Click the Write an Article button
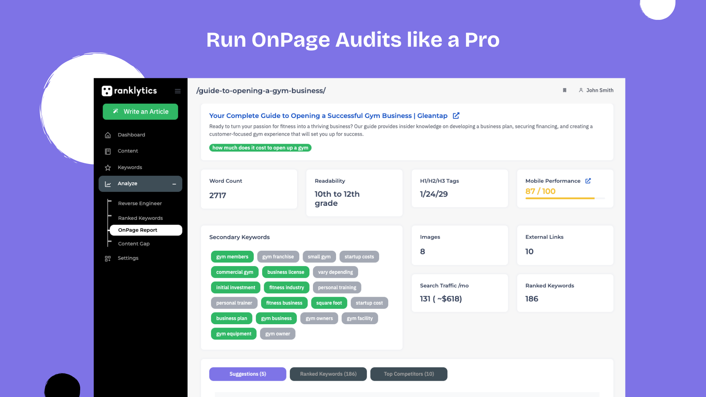The height and width of the screenshot is (397, 706). (140, 111)
